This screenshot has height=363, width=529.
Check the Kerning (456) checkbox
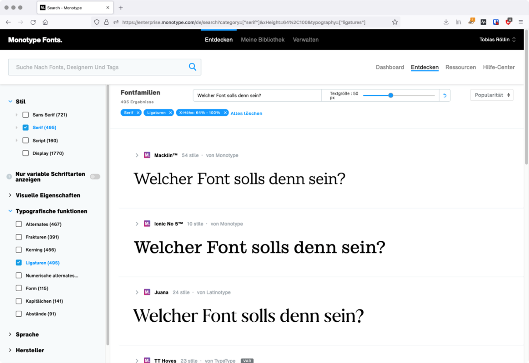click(x=19, y=250)
